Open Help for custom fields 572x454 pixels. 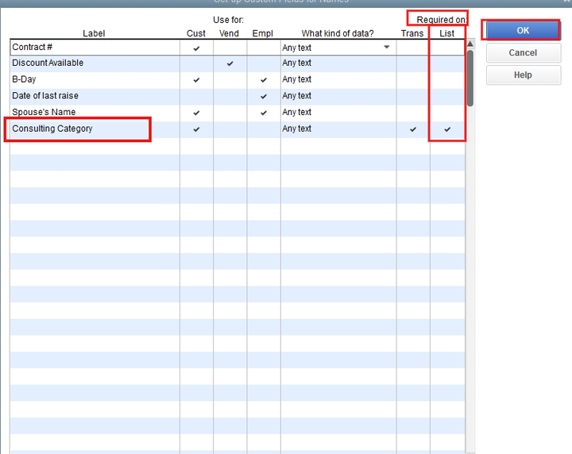click(x=523, y=75)
